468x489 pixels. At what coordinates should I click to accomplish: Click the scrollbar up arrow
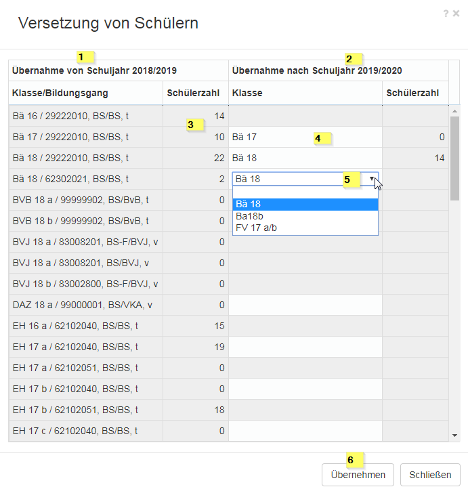point(454,111)
